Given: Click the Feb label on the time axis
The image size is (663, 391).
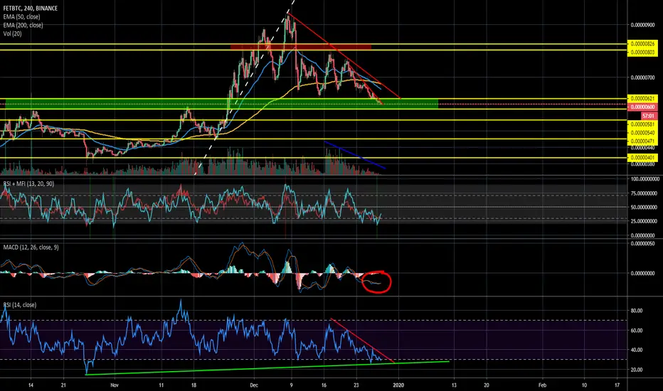Looking at the screenshot, I should pyautogui.click(x=542, y=385).
